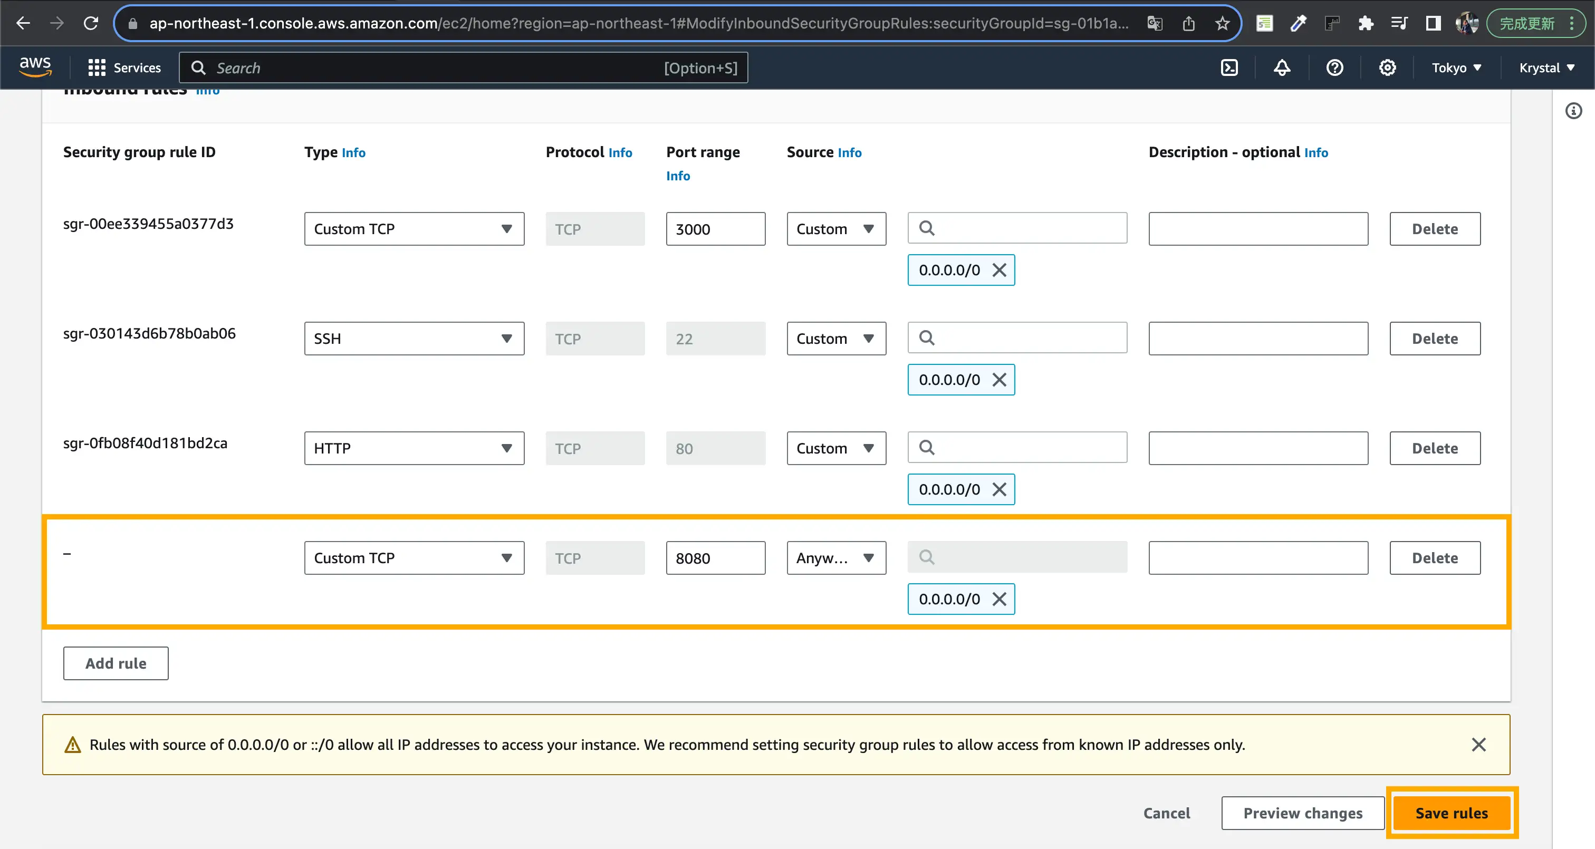Click Preview changes

(x=1303, y=813)
